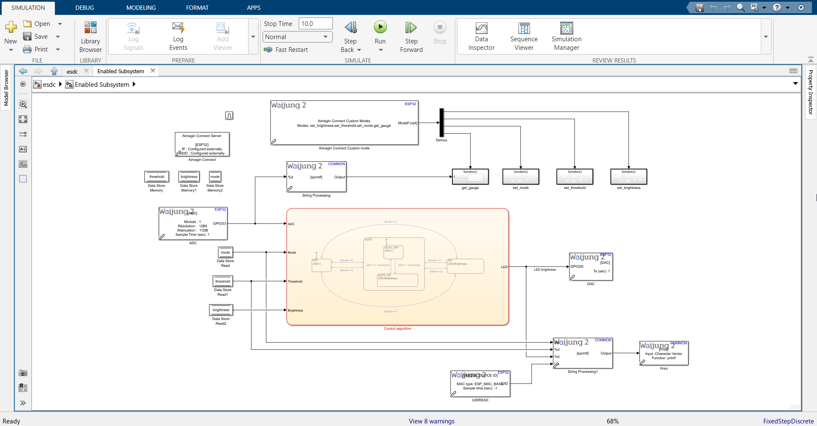This screenshot has height=426, width=817.
Task: Close the Enabled Subsystem tab
Action: tap(153, 71)
